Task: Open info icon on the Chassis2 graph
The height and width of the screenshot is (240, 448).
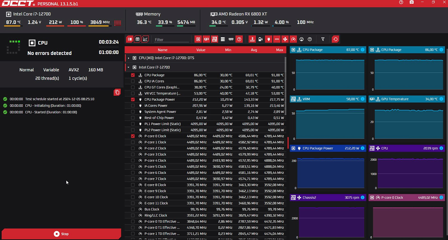Action: (363, 198)
